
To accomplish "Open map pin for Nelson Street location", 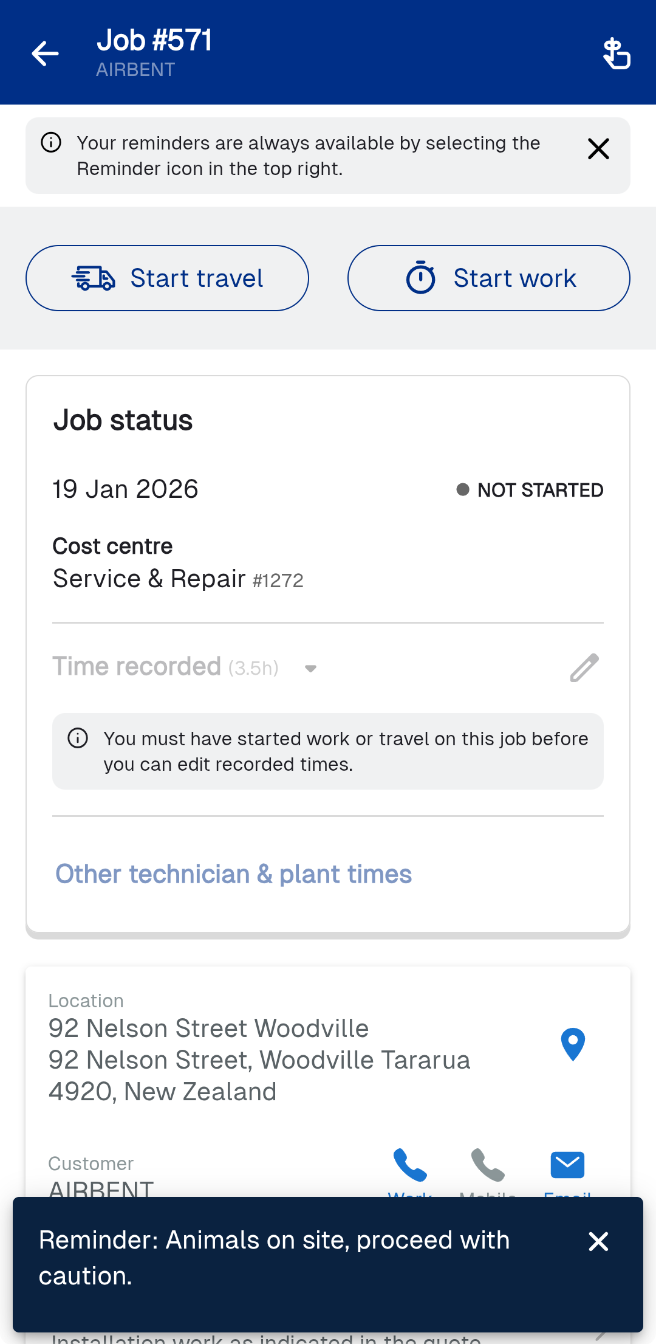I will pyautogui.click(x=573, y=1044).
